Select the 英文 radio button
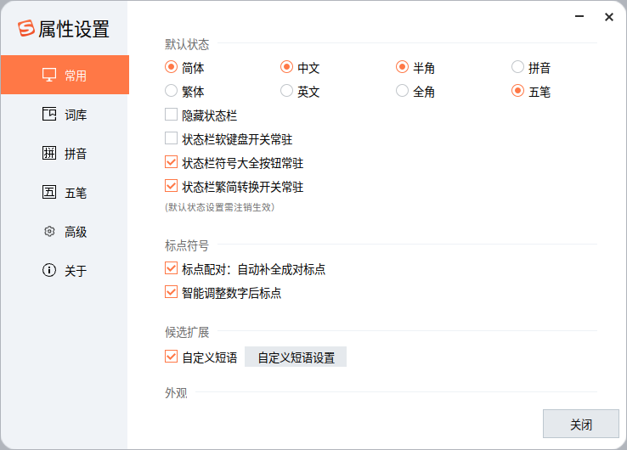Screen dimensions: 627x450 (286, 91)
